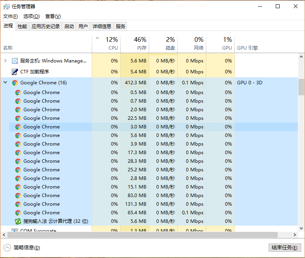This screenshot has width=305, height=258.
Task: Select the Google Chrome row using 65.4 MB
Action: coord(153,213)
